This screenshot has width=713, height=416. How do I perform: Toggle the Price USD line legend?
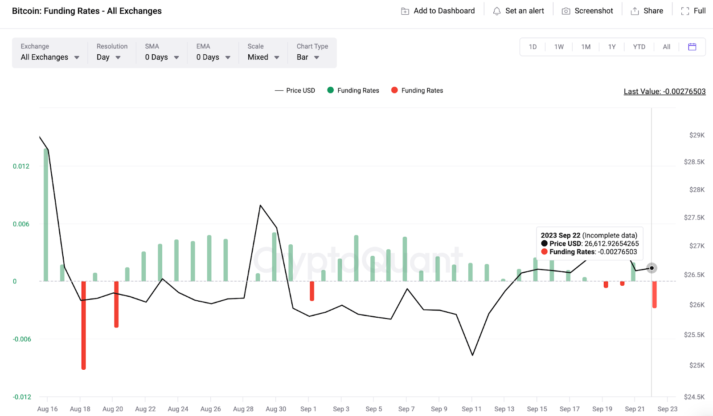point(295,90)
